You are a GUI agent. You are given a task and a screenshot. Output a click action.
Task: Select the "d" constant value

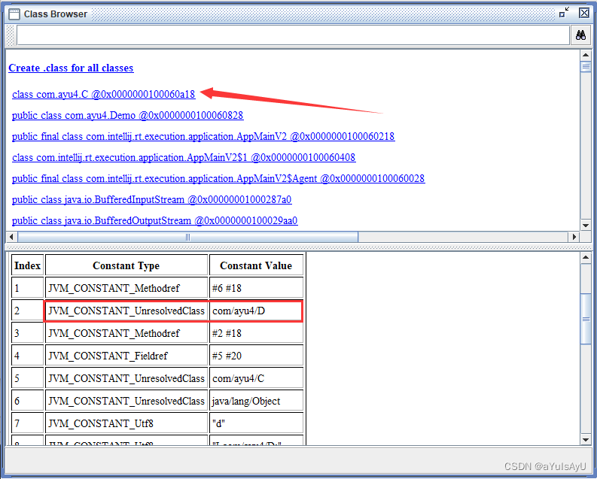click(256, 423)
